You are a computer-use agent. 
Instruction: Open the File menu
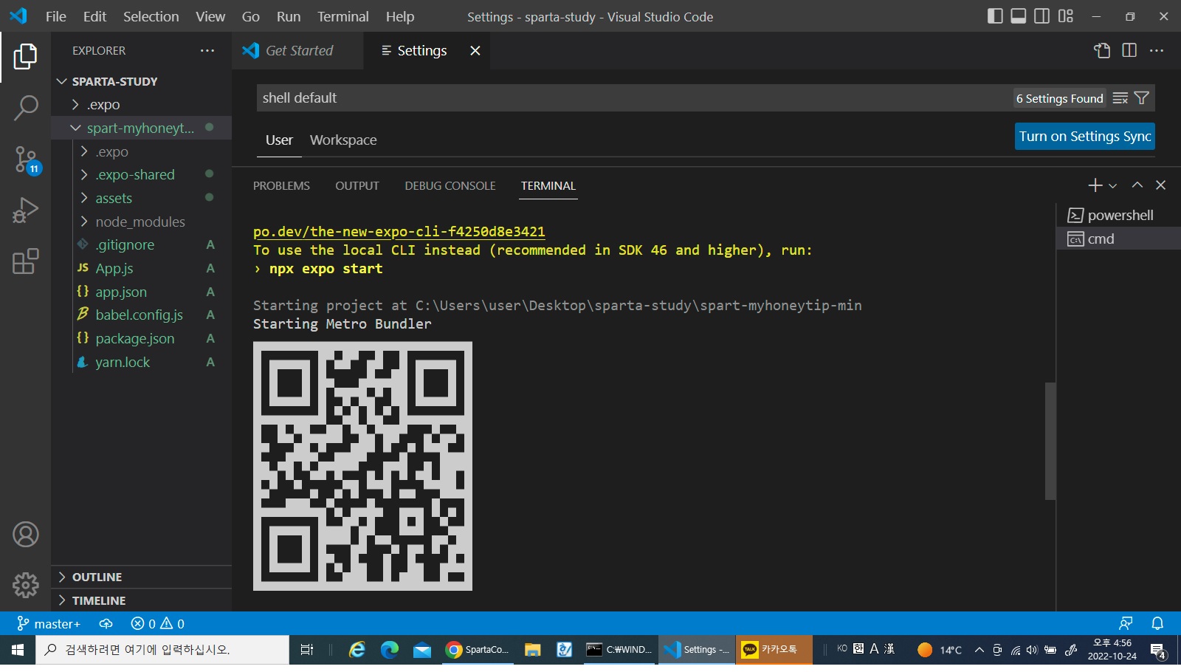click(x=56, y=16)
